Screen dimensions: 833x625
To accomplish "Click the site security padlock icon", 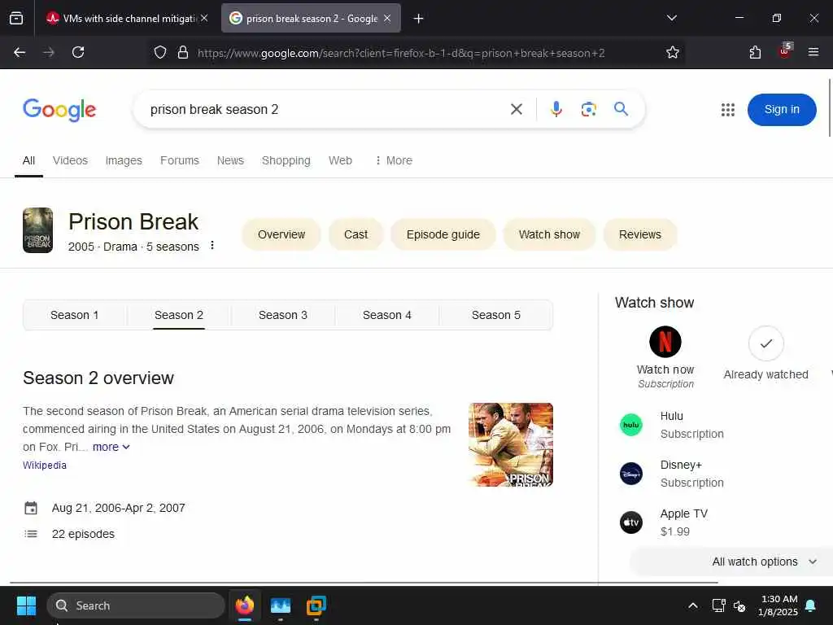I will pyautogui.click(x=183, y=52).
